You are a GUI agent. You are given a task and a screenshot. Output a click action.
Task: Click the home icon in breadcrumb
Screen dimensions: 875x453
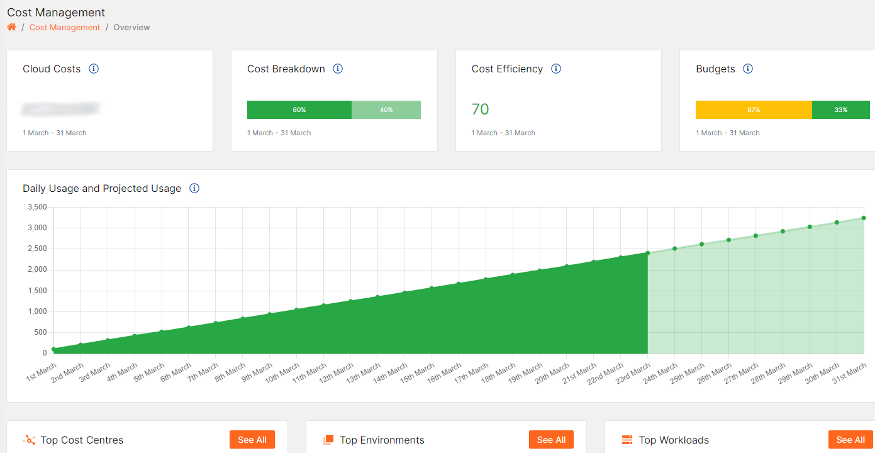pyautogui.click(x=11, y=27)
